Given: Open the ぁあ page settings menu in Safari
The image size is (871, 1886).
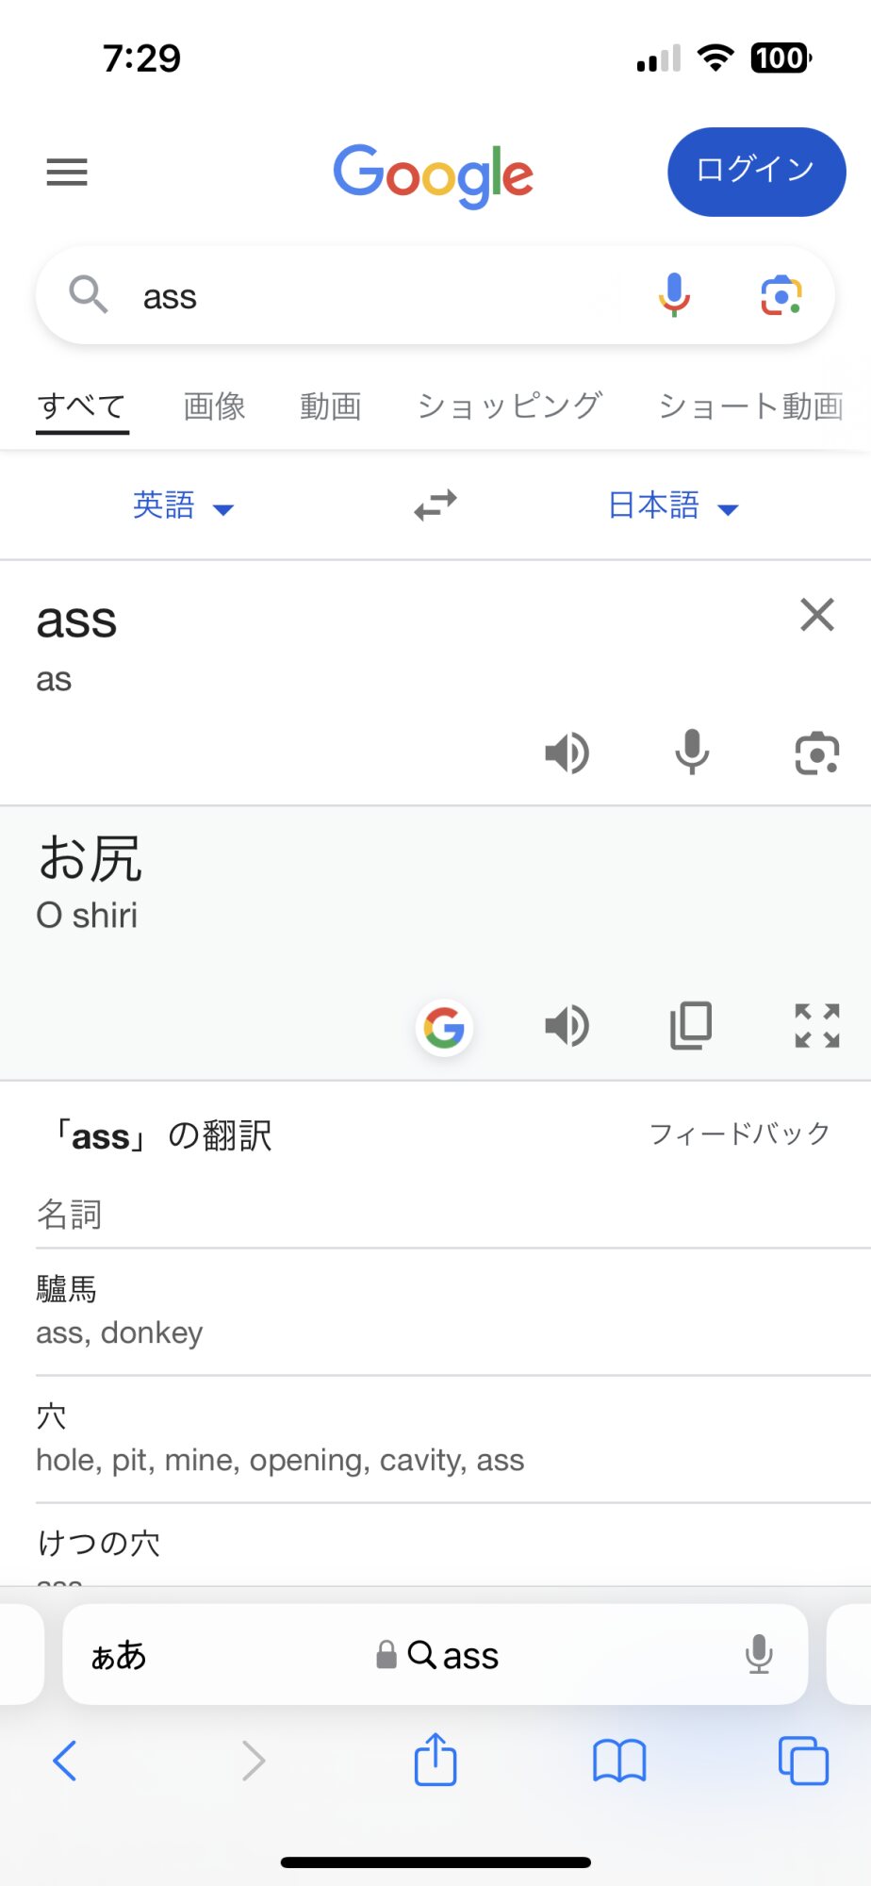Looking at the screenshot, I should 119,1655.
